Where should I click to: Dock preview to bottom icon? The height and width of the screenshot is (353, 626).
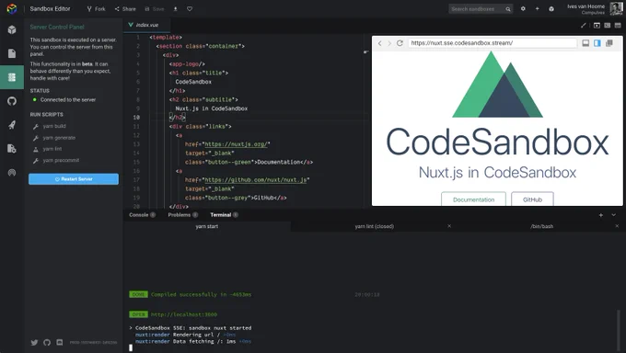585,43
